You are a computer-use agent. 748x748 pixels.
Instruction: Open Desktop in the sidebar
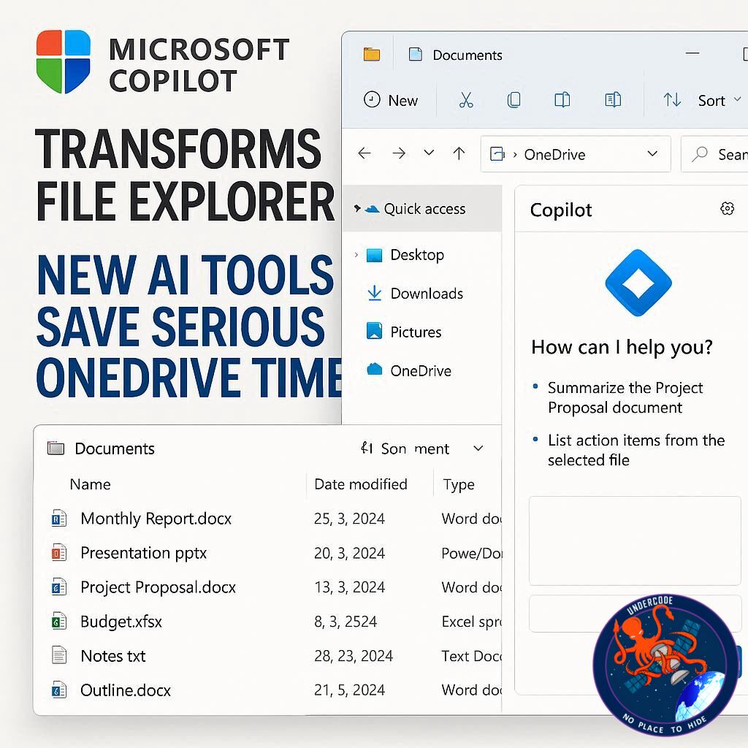tap(416, 255)
